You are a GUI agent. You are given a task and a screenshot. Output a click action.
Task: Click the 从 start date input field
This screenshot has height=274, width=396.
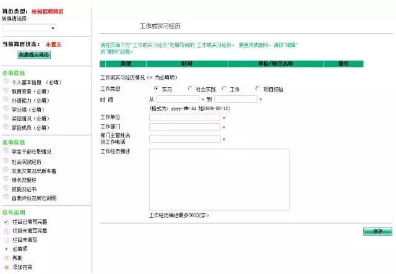click(178, 99)
